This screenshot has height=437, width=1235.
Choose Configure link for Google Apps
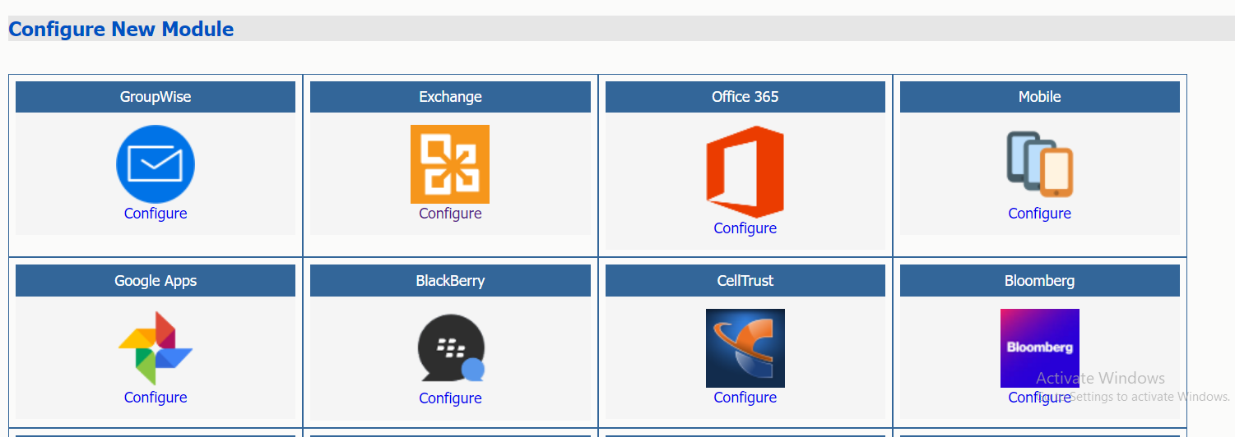tap(156, 398)
